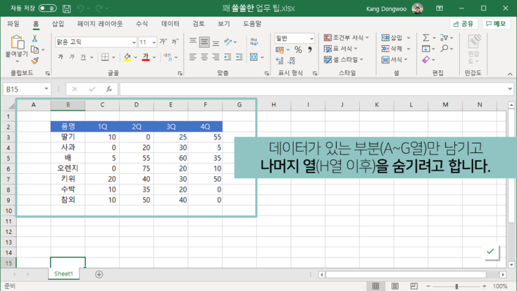Toggle middle vertical alignment
The image size is (517, 291).
205,42
